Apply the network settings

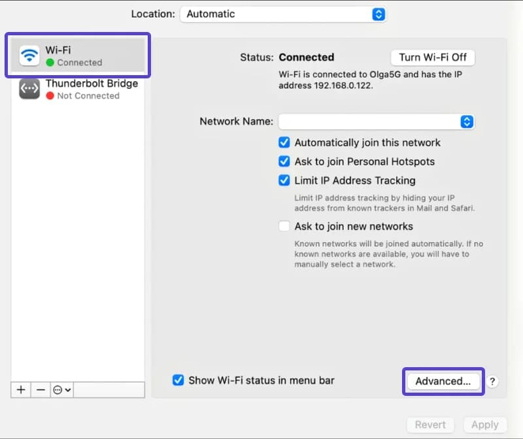484,424
